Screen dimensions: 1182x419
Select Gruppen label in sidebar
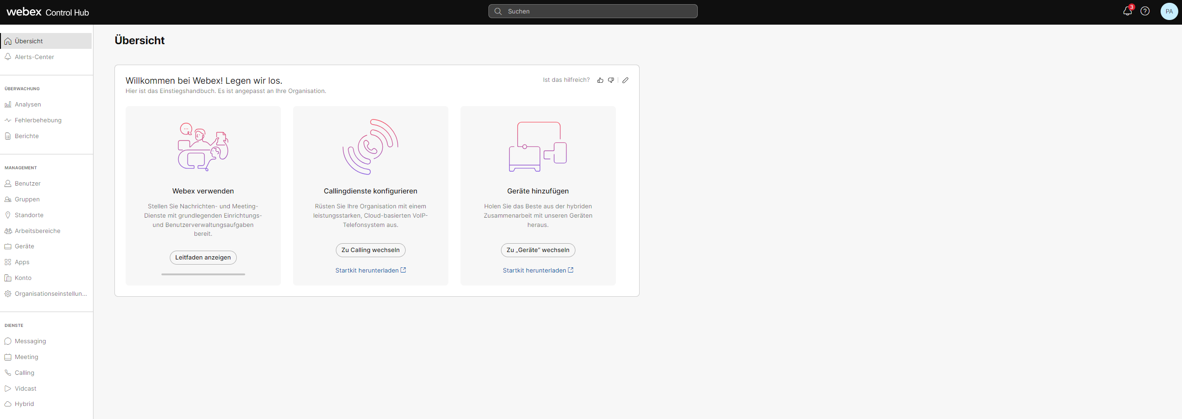pos(27,200)
